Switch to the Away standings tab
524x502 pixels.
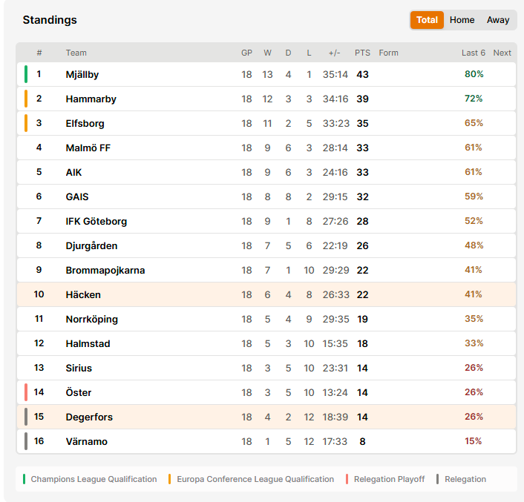[x=498, y=20]
